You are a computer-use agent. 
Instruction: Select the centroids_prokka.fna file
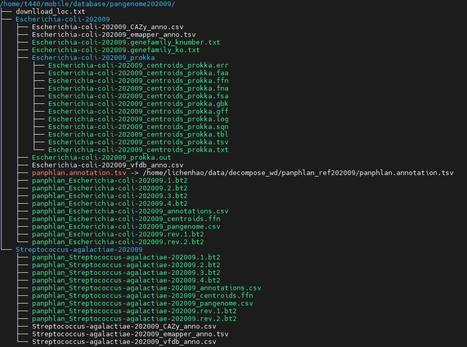pyautogui.click(x=138, y=89)
